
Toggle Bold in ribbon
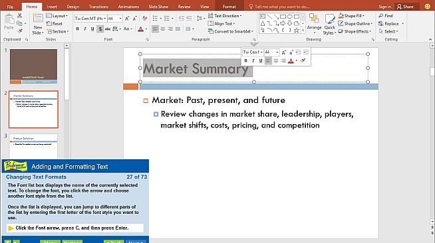pyautogui.click(x=78, y=29)
